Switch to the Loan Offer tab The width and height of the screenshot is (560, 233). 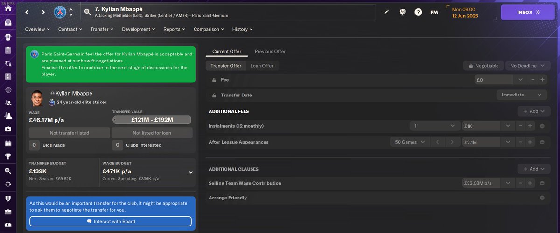pyautogui.click(x=262, y=66)
